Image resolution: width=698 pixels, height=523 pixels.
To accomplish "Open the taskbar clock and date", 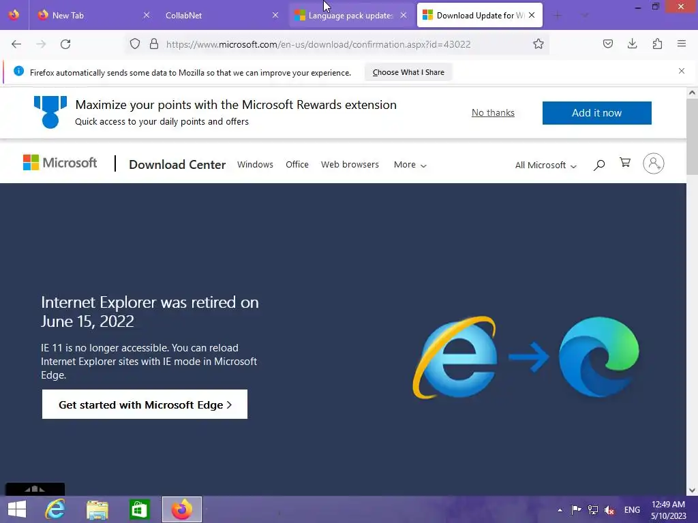I will (668, 510).
